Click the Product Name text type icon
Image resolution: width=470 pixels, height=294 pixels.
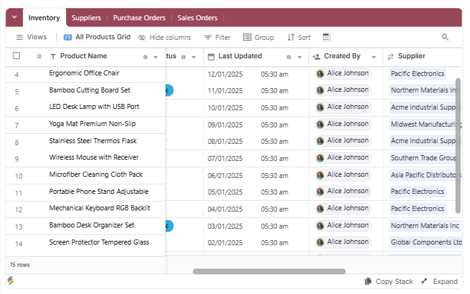point(53,56)
